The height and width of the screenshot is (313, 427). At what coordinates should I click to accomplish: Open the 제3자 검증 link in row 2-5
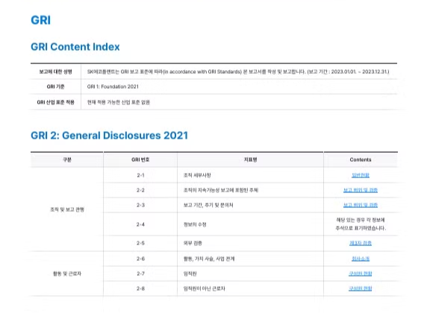click(x=361, y=243)
